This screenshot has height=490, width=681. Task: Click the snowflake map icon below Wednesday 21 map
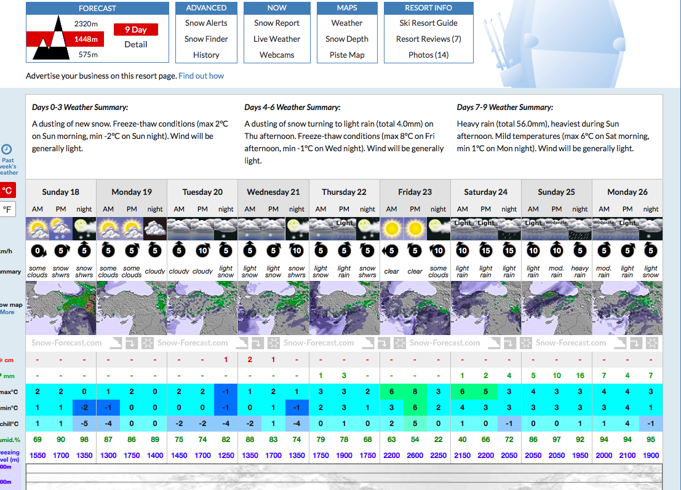[x=273, y=343]
